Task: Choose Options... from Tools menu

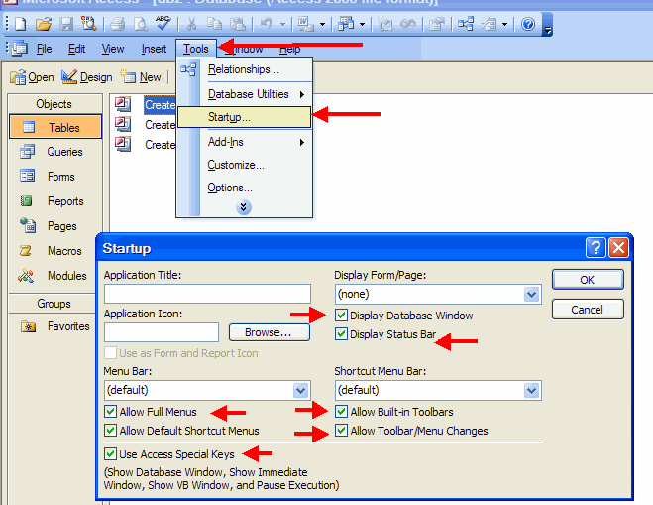Action: click(x=244, y=188)
